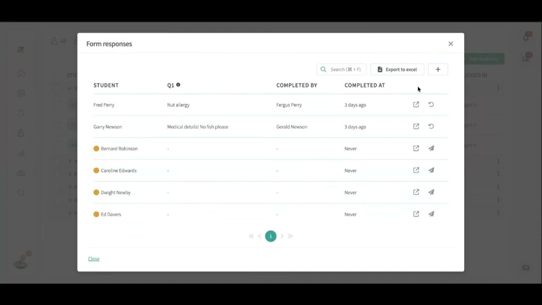The width and height of the screenshot is (542, 305).
Task: Select student name Caroline Edwards
Action: coord(119,170)
